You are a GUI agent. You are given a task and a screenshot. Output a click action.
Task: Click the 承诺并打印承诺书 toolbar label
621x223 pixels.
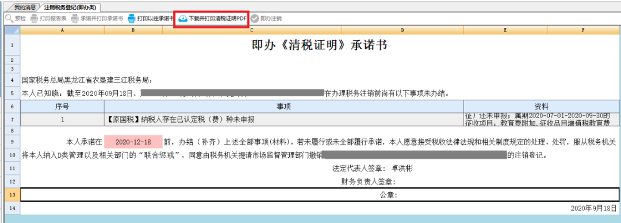(102, 18)
